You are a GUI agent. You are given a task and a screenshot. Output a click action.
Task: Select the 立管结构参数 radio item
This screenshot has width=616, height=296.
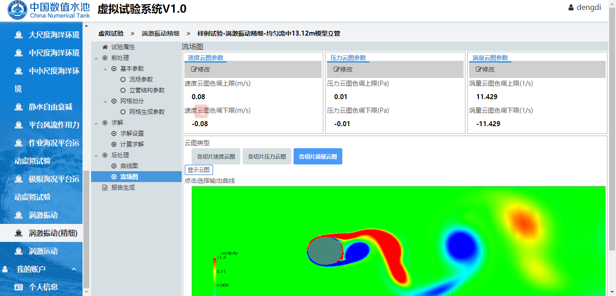click(123, 90)
